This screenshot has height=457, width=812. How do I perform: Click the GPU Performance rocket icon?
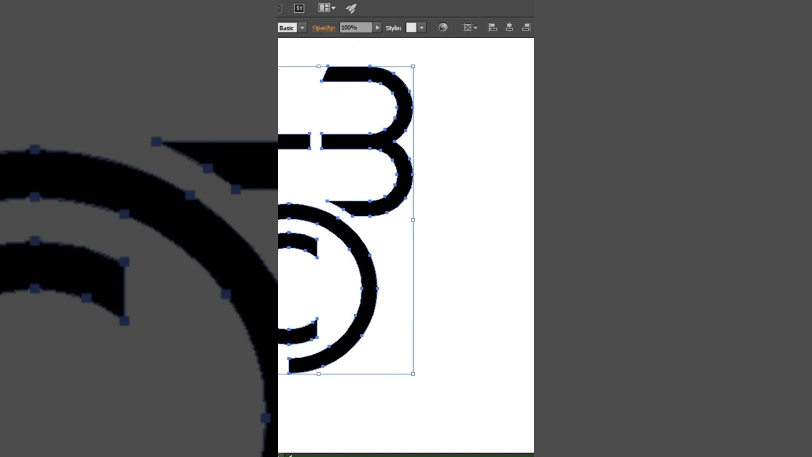351,8
